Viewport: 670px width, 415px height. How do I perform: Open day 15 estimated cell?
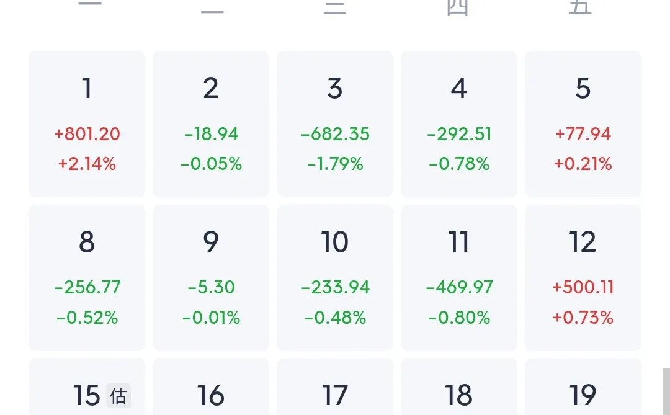coord(87,387)
